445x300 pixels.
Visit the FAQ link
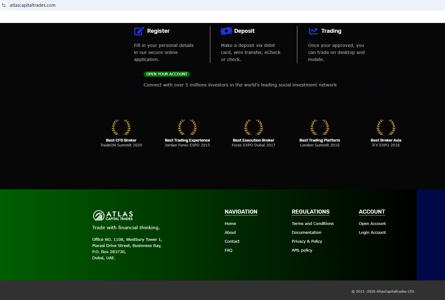(228, 250)
